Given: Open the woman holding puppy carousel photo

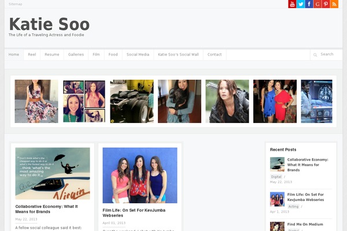Looking at the screenshot, I should point(179,101).
